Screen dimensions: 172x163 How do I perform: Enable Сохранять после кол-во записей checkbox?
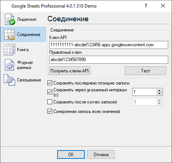(50, 102)
